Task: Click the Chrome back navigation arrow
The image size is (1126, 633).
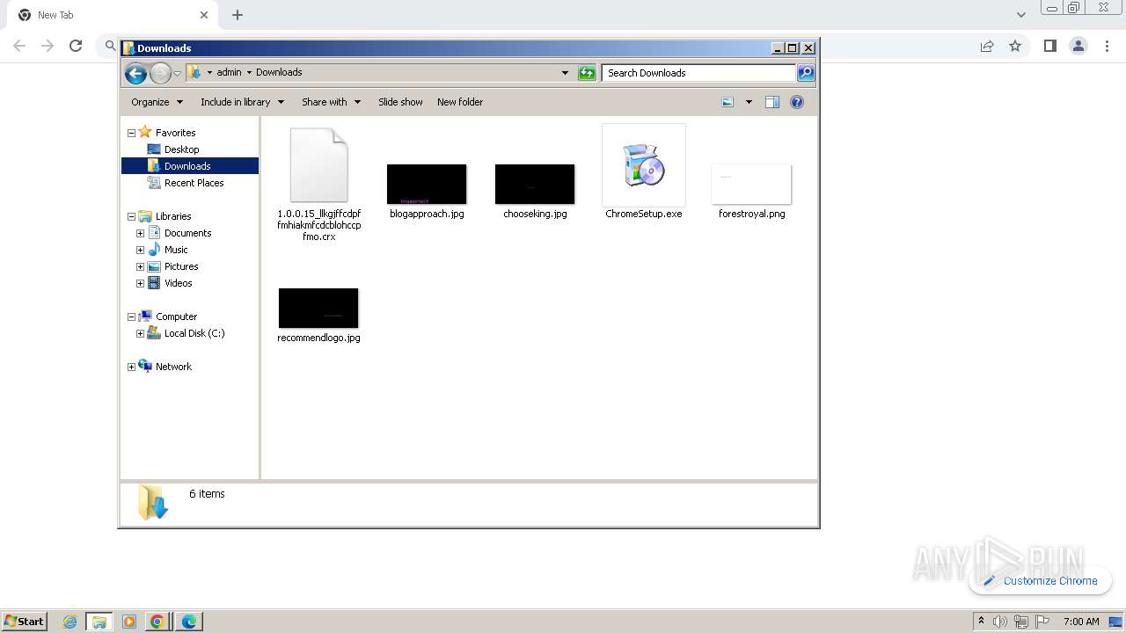Action: (19, 46)
